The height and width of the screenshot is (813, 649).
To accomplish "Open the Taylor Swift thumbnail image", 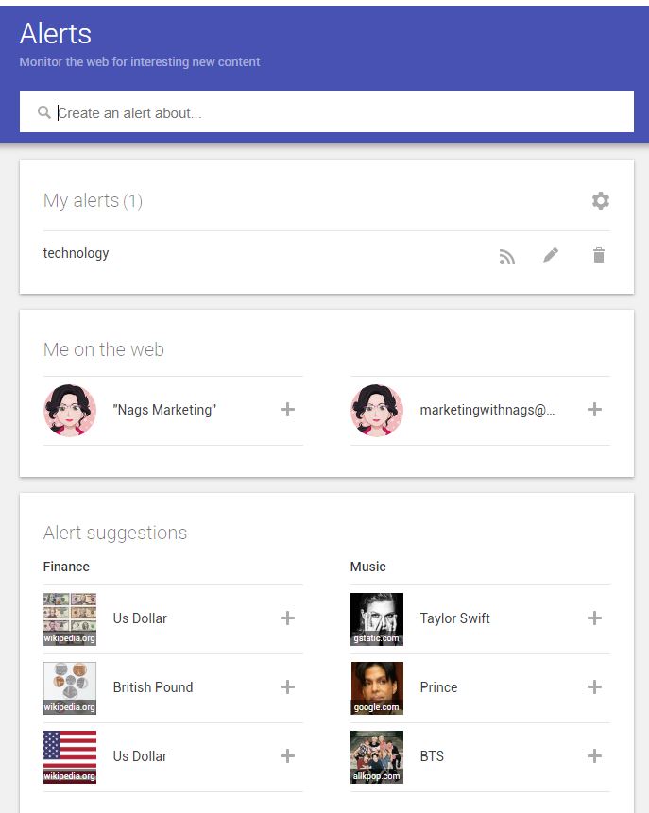I will pos(377,619).
